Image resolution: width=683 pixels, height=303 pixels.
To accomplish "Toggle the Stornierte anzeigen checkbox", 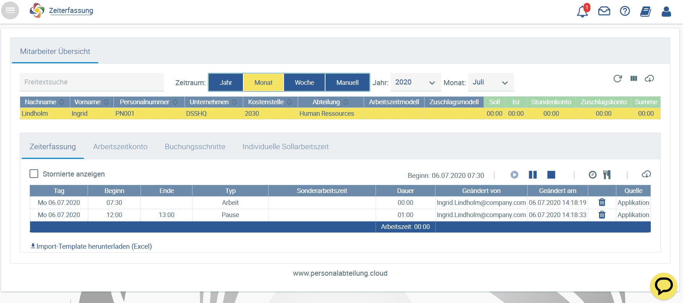I will [x=34, y=174].
